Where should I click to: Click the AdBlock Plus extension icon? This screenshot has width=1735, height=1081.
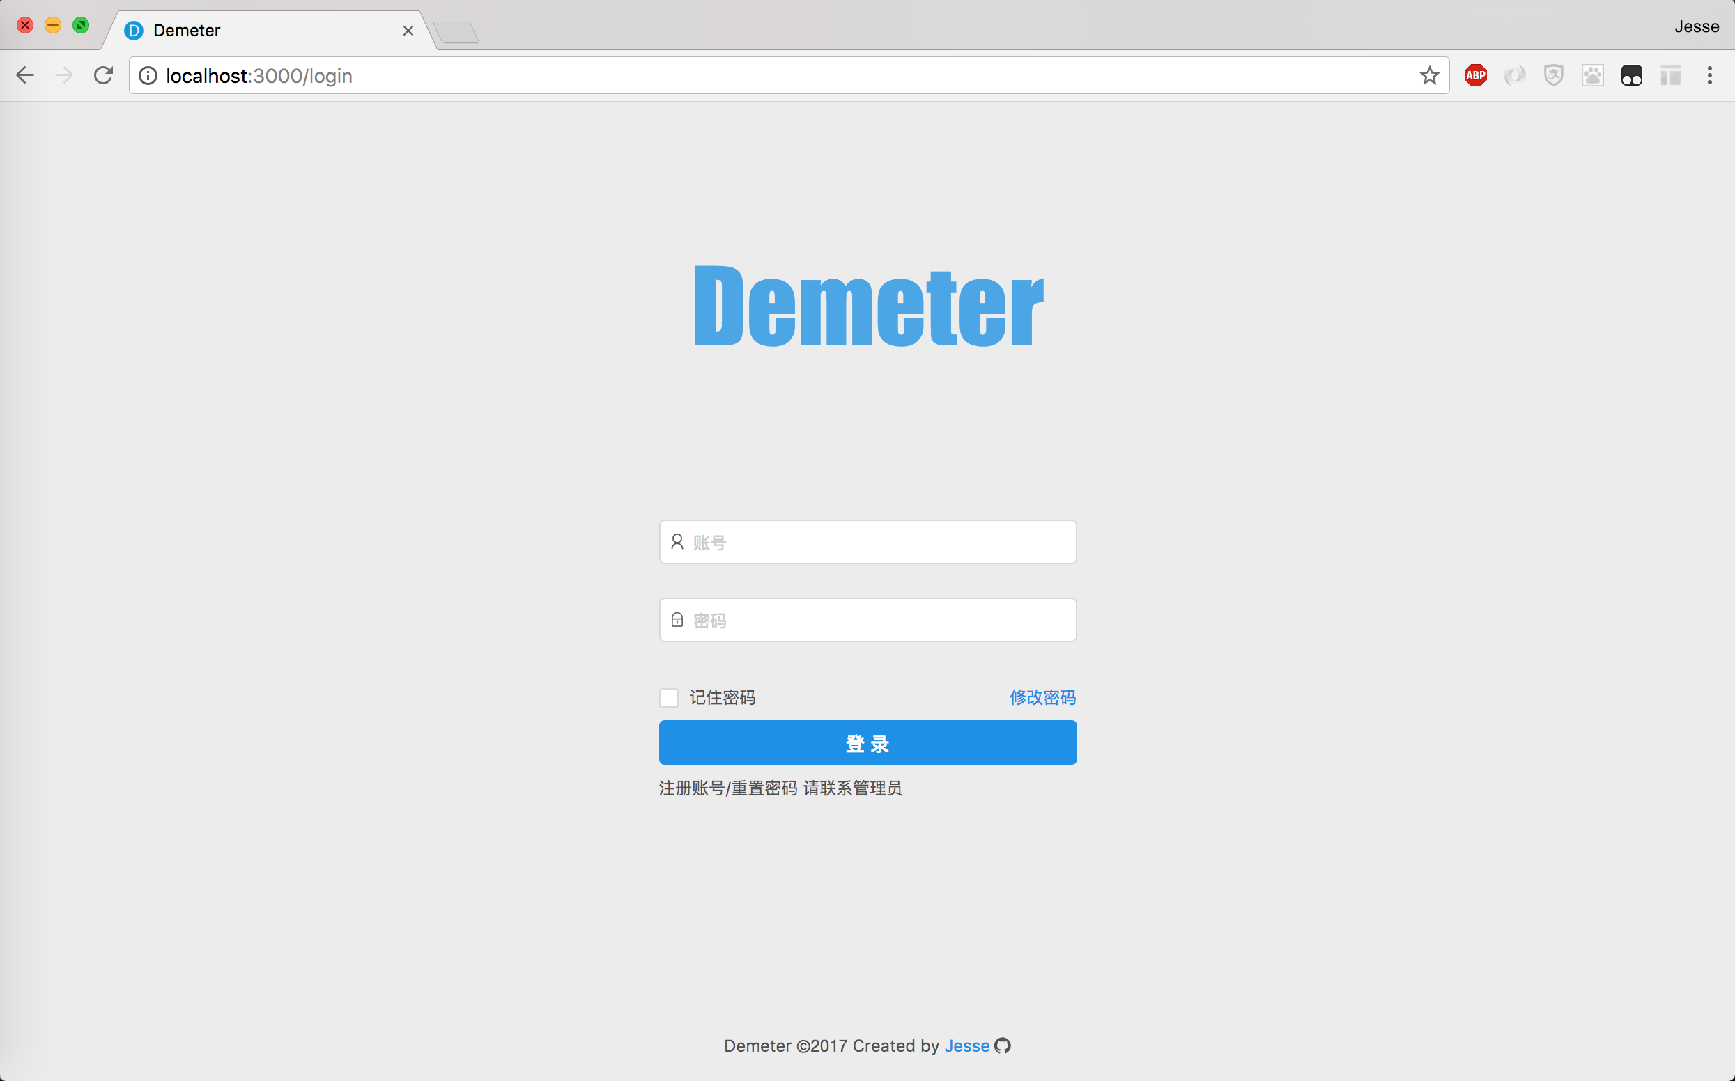click(1475, 76)
